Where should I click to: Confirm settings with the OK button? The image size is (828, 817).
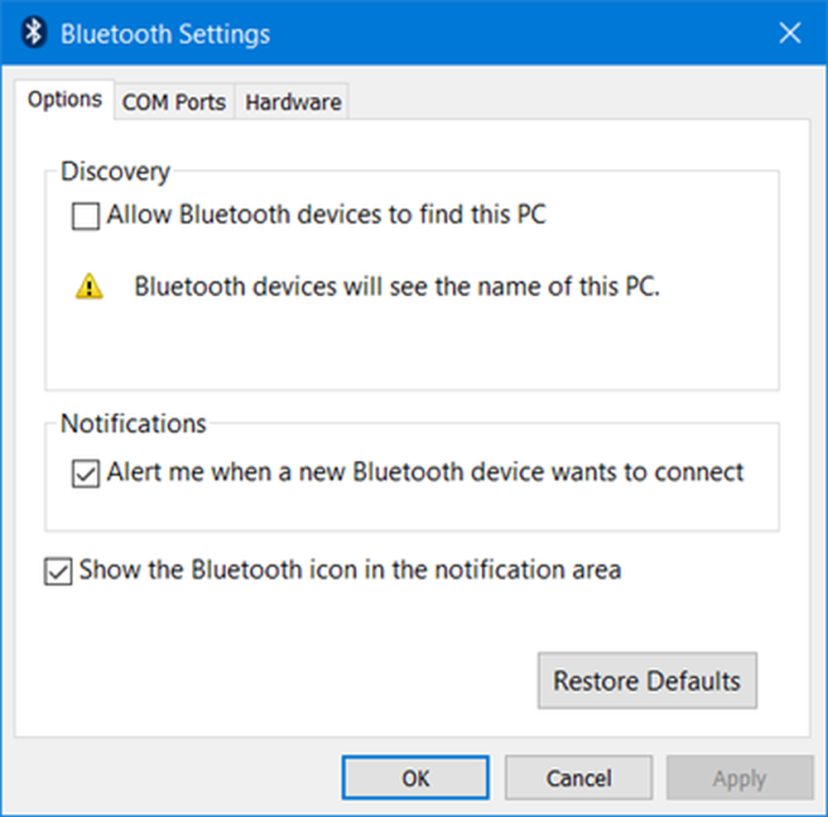click(415, 778)
